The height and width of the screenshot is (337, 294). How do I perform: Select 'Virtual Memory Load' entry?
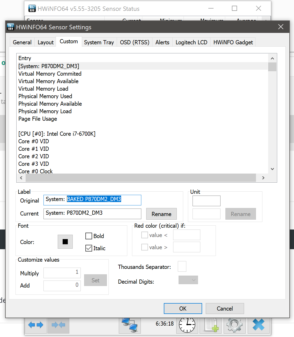[x=142, y=89]
